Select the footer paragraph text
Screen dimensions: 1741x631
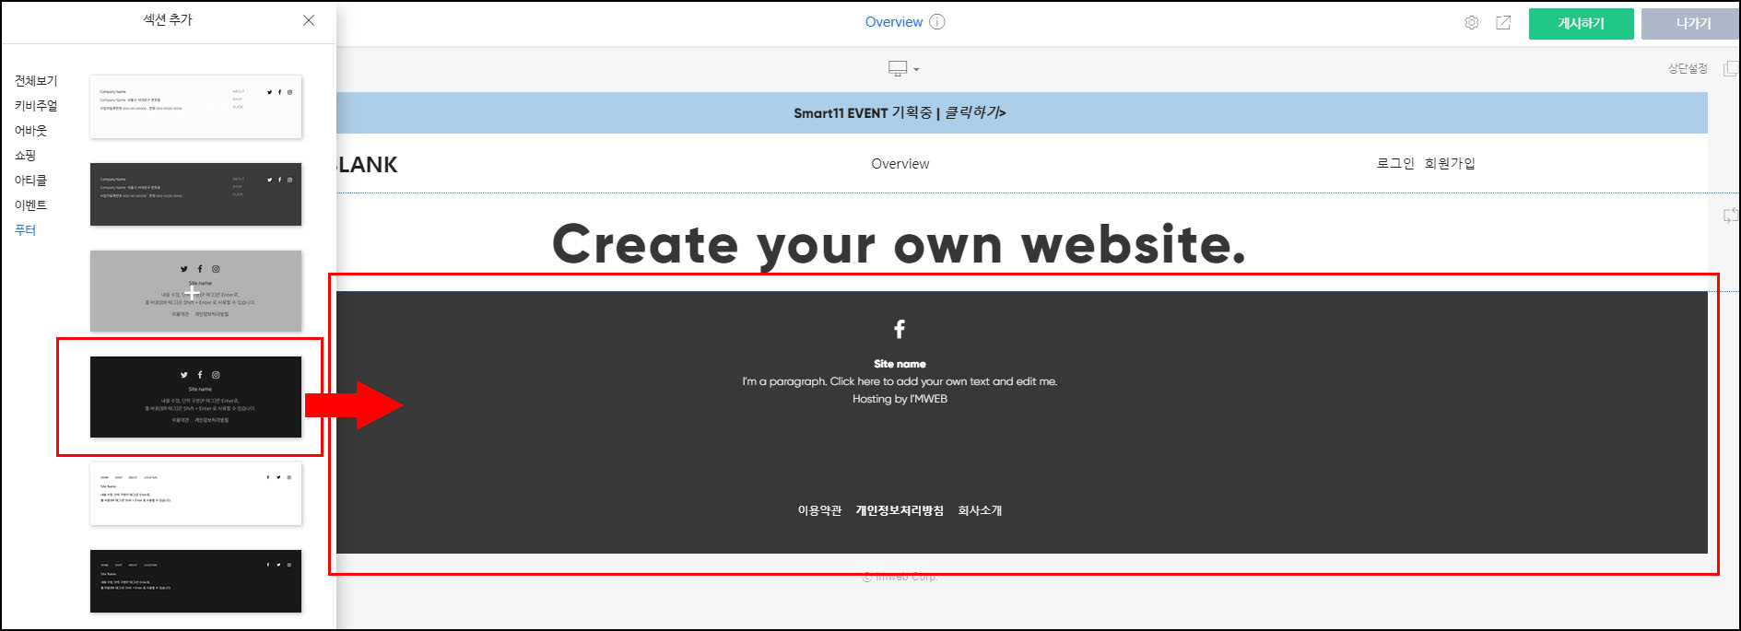pyautogui.click(x=900, y=381)
